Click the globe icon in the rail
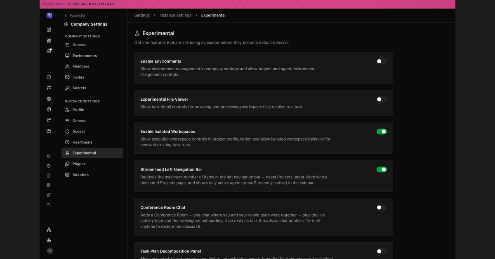Screen dimensions: 495x259 pos(49,166)
